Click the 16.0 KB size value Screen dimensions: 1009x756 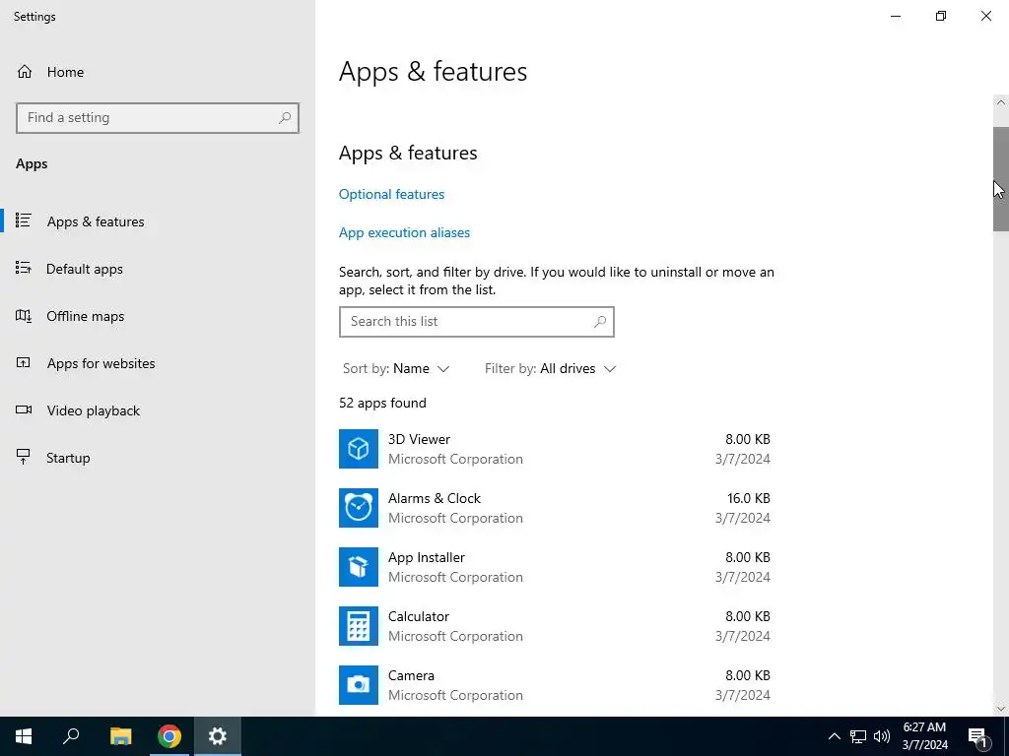click(x=749, y=498)
